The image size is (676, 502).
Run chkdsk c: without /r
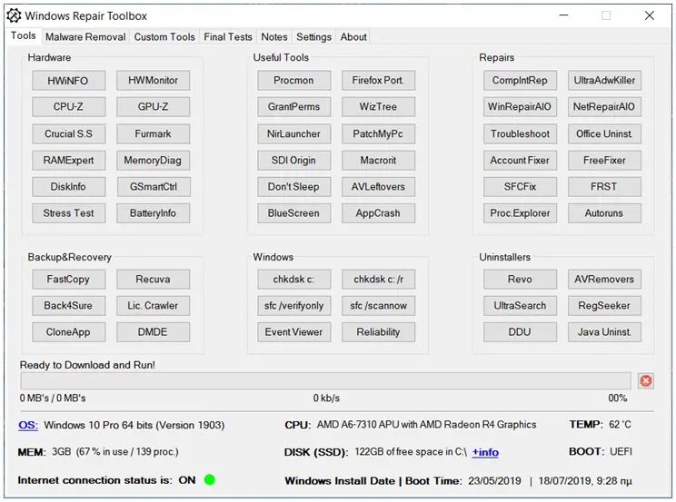click(294, 280)
